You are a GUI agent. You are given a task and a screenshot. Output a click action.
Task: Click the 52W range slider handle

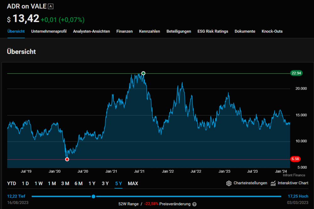click(93, 196)
